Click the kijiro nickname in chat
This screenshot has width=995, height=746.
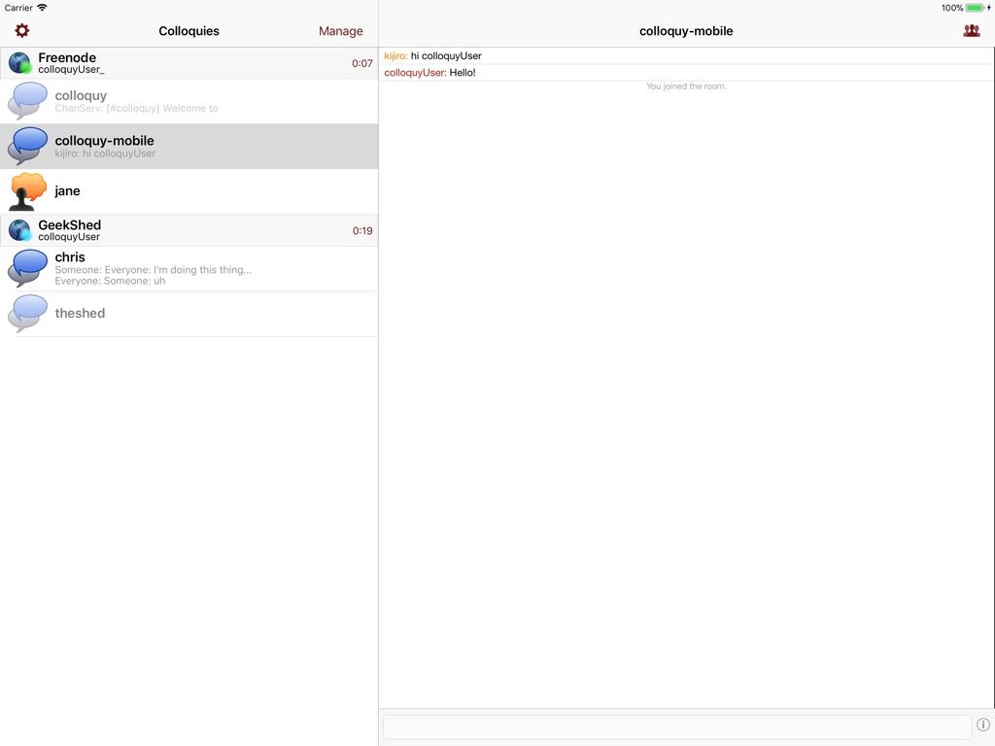pos(395,55)
